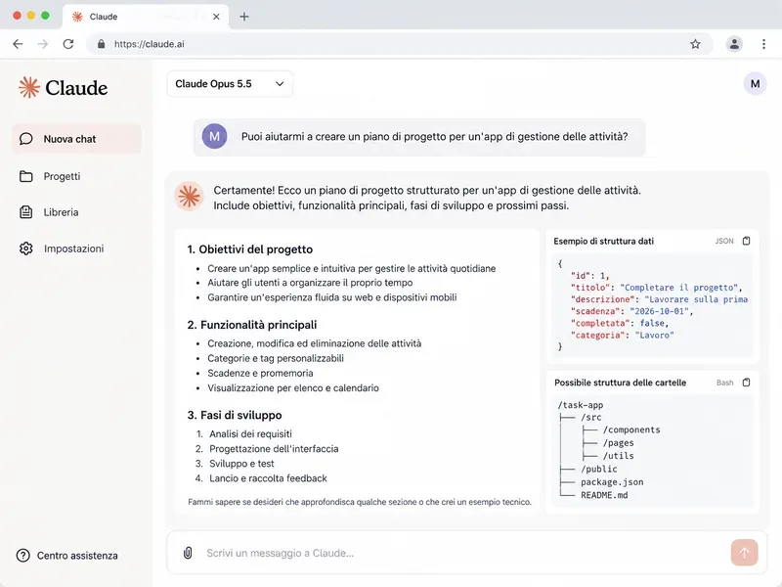782x587 pixels.
Task: Close the Claude browser tab
Action: pos(216,17)
